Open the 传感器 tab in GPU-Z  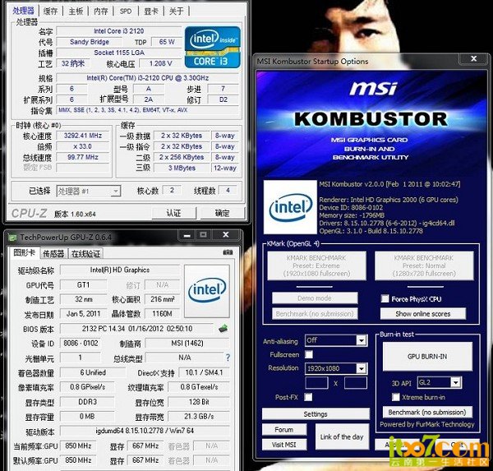[x=53, y=253]
